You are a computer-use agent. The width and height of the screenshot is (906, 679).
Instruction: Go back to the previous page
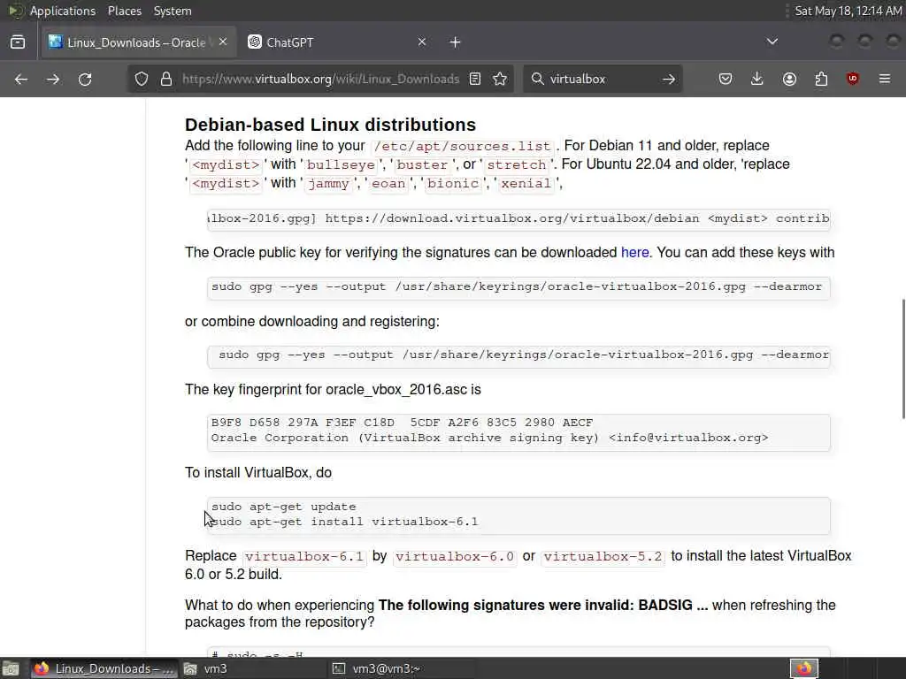click(x=21, y=79)
